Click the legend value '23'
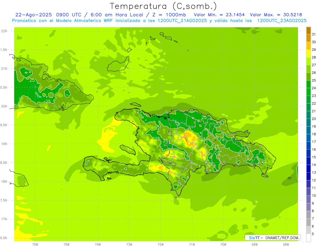The height and width of the screenshot is (248, 321). [314, 96]
